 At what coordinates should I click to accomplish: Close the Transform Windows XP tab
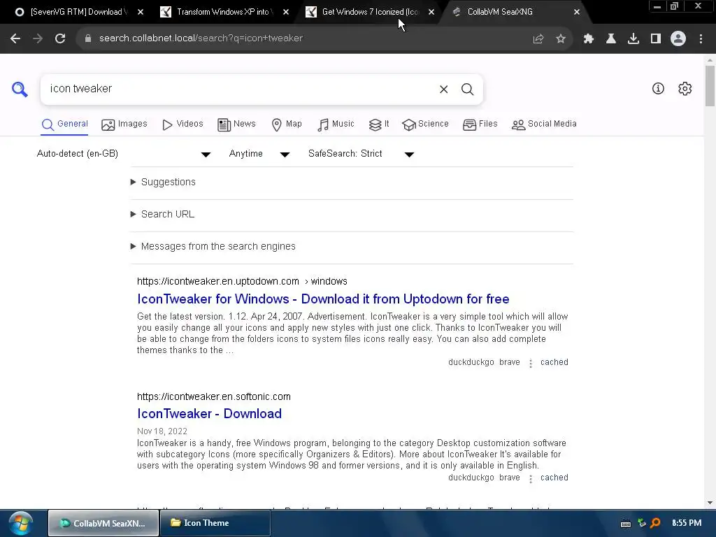pos(286,12)
